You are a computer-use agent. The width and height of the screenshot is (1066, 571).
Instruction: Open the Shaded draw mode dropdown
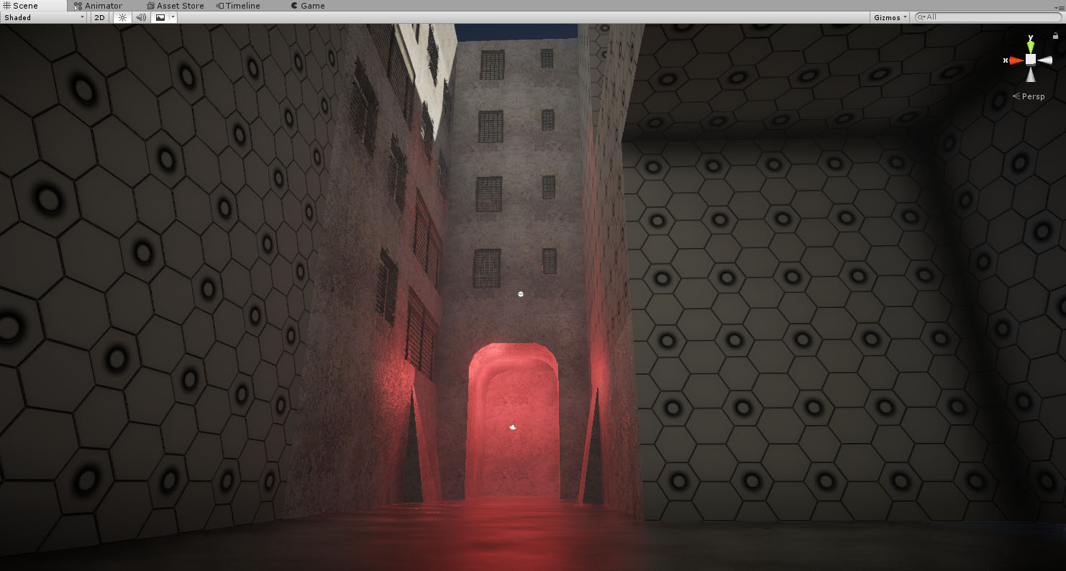tap(44, 17)
